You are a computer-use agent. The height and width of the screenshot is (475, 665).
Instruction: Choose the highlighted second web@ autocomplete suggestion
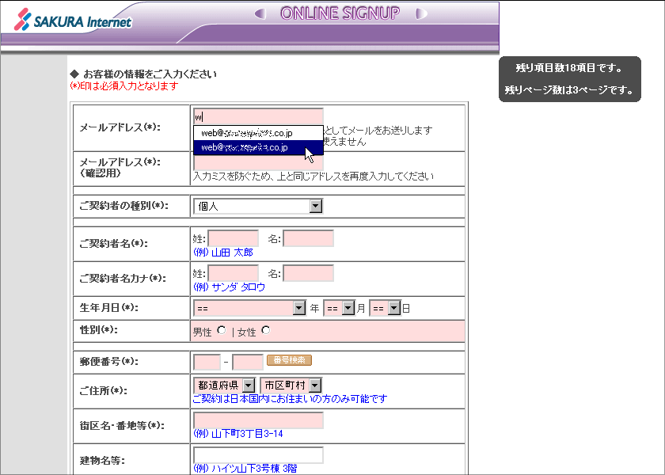258,147
